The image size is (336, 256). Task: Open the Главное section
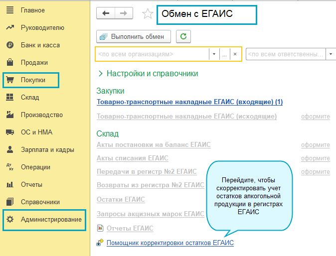[x=33, y=10]
